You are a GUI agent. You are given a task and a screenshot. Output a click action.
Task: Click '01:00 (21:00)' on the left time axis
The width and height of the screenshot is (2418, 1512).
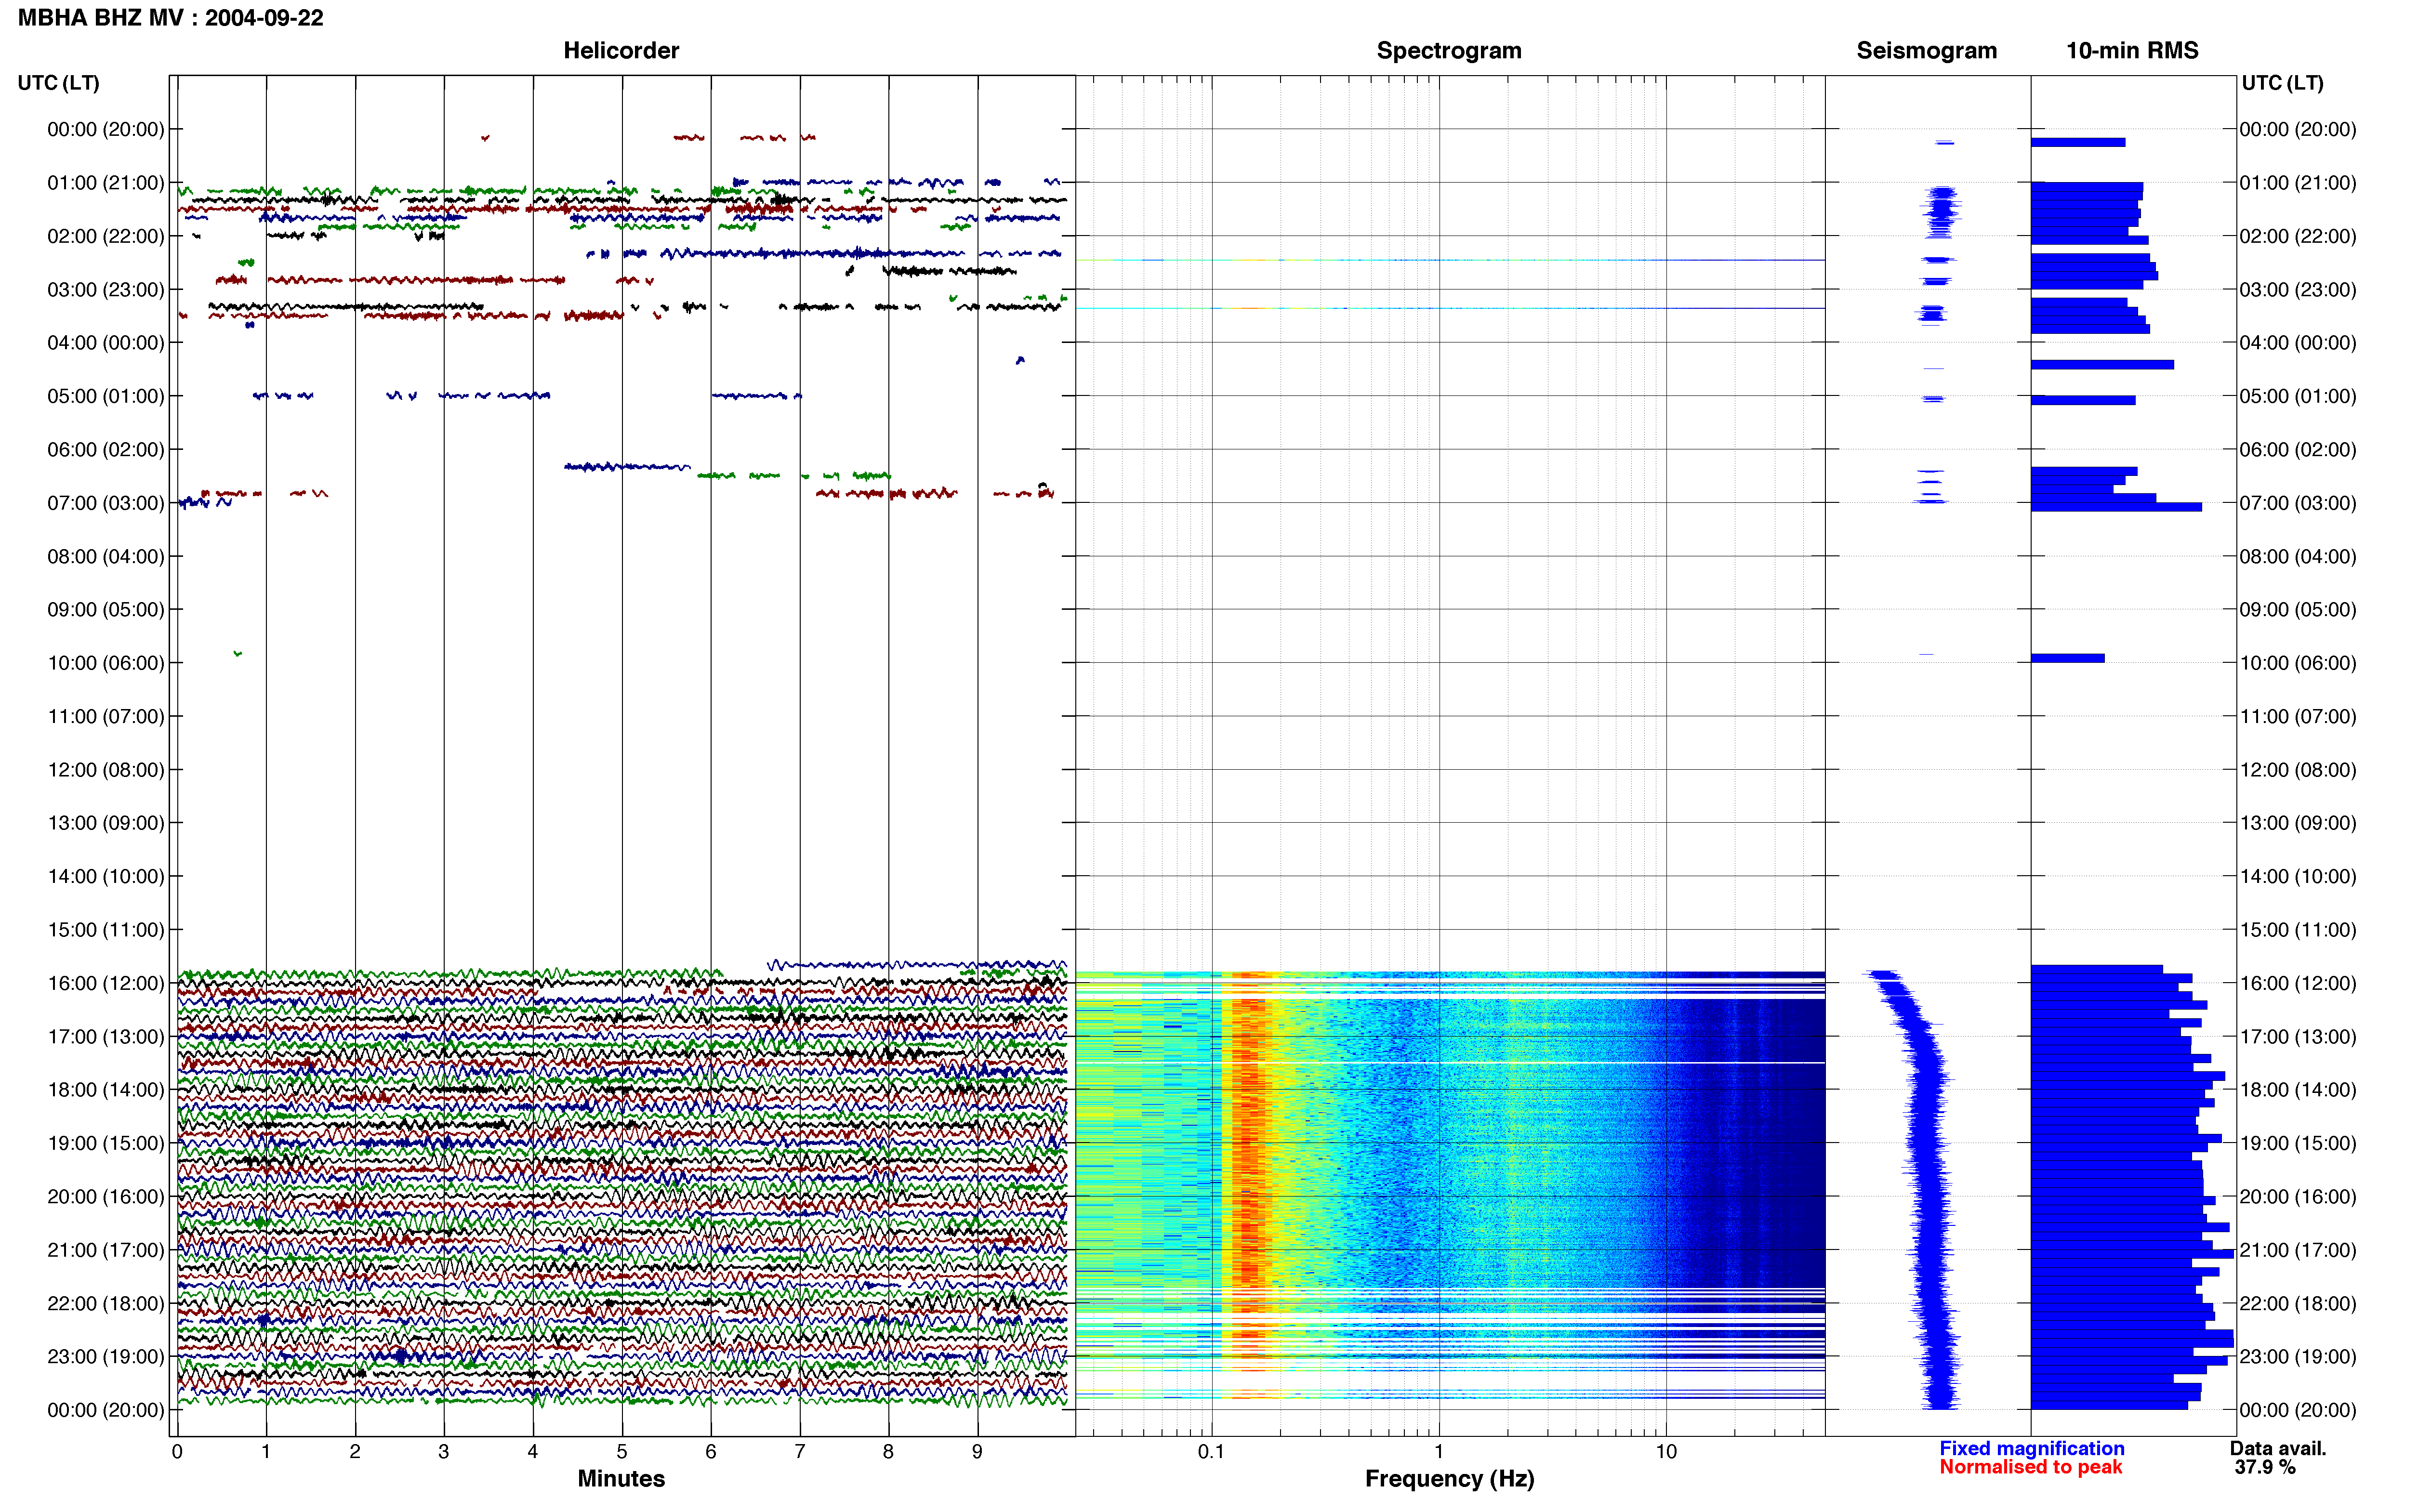pyautogui.click(x=106, y=183)
